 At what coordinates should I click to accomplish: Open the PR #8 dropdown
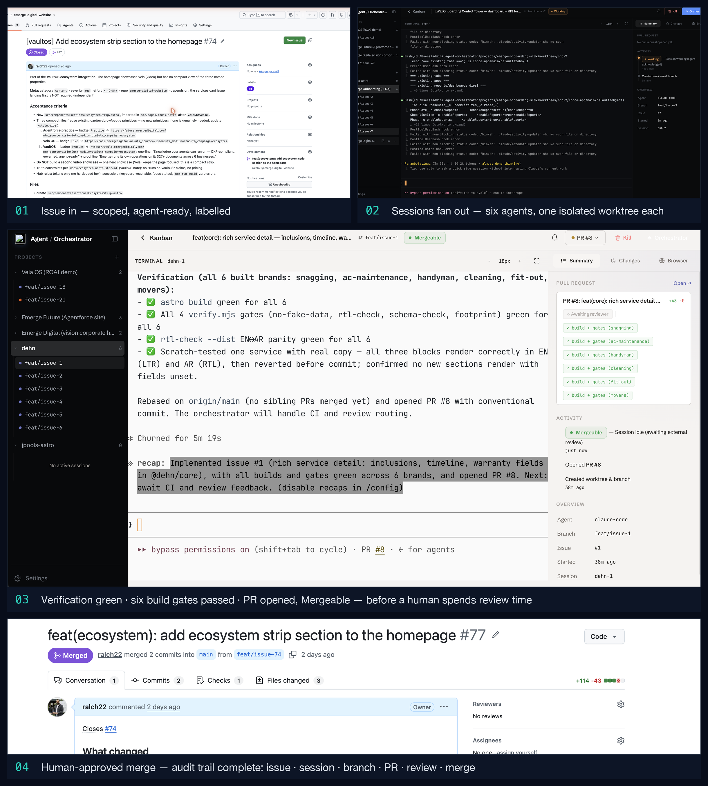pos(585,238)
